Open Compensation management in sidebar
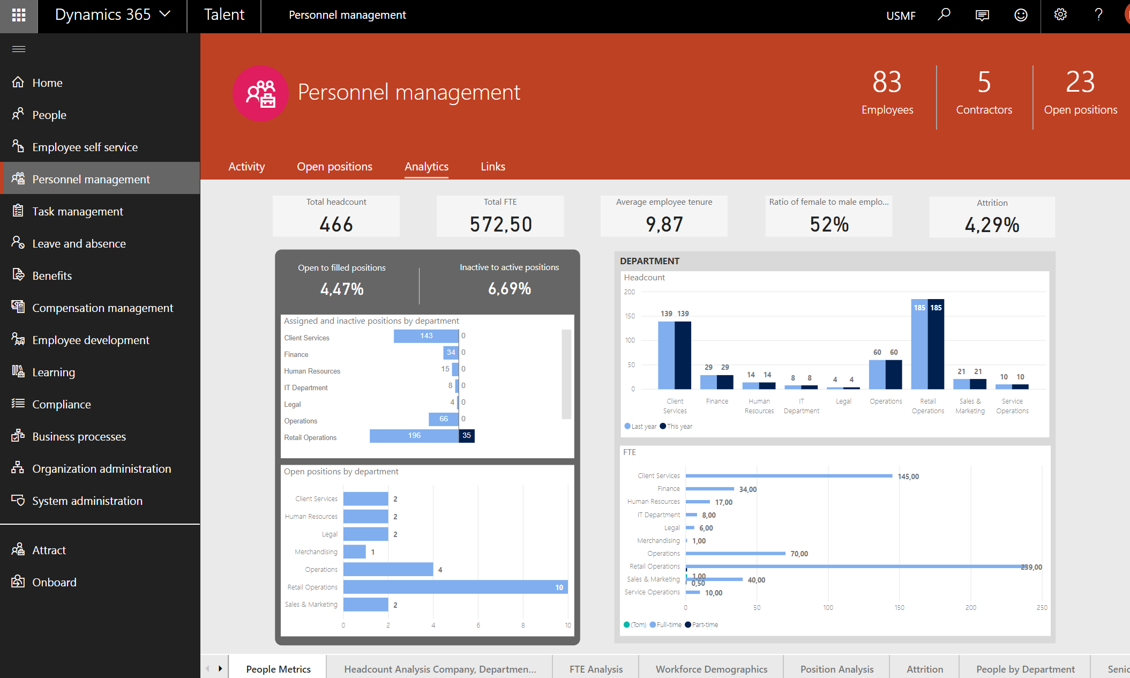 click(x=102, y=308)
